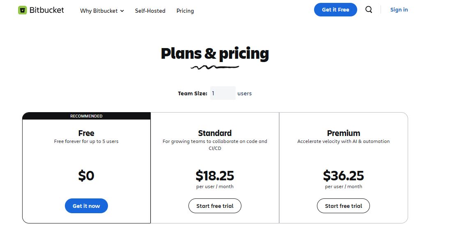Image resolution: width=459 pixels, height=251 pixels.
Task: Click the Bitbucket wordmark text
Action: [48, 9]
